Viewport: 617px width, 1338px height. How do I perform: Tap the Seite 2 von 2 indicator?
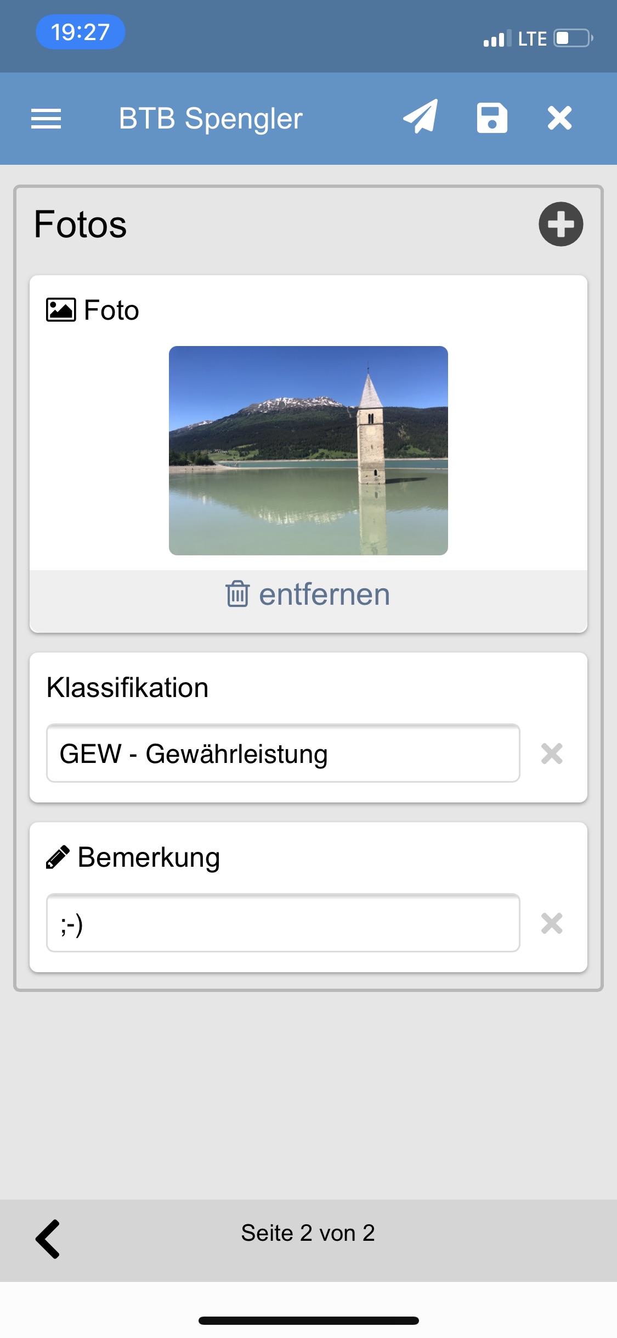click(x=308, y=1234)
